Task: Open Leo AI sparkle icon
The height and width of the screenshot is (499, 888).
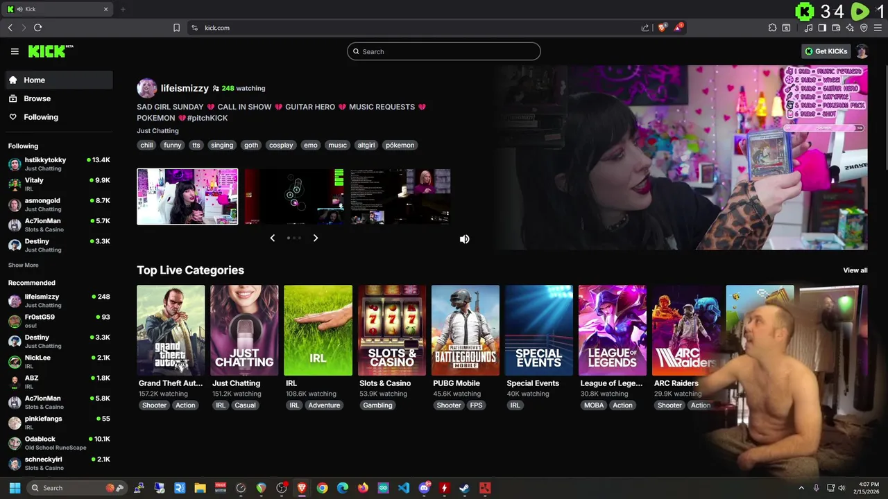Action: coord(850,28)
